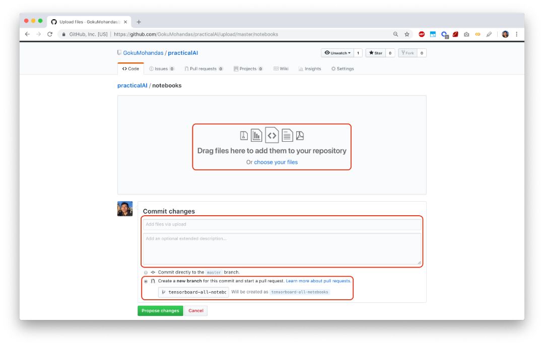Click the choose your files link
Screen dimensions: 544x346
pos(276,162)
